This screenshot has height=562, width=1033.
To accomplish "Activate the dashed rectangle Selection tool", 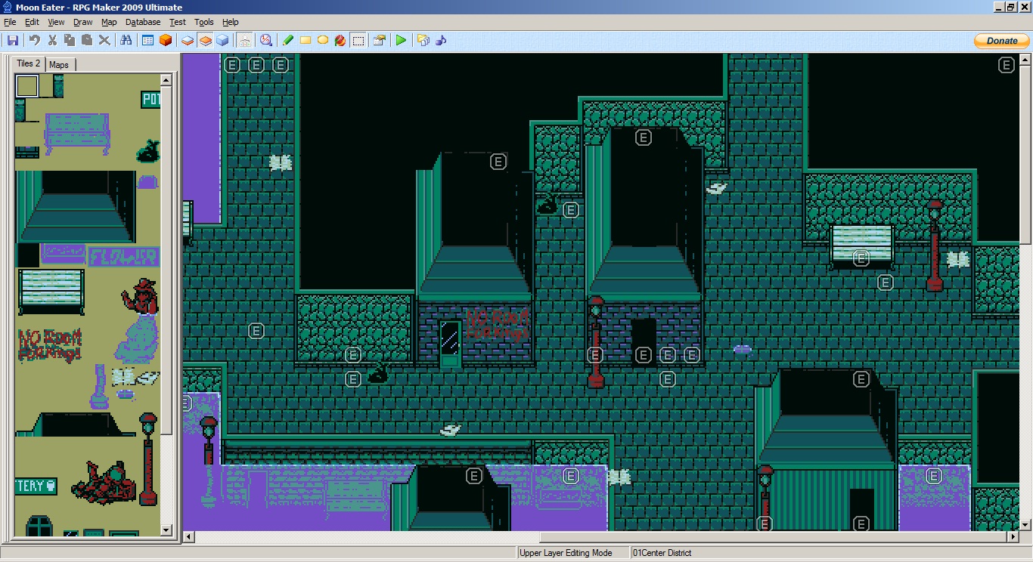I will coord(358,40).
